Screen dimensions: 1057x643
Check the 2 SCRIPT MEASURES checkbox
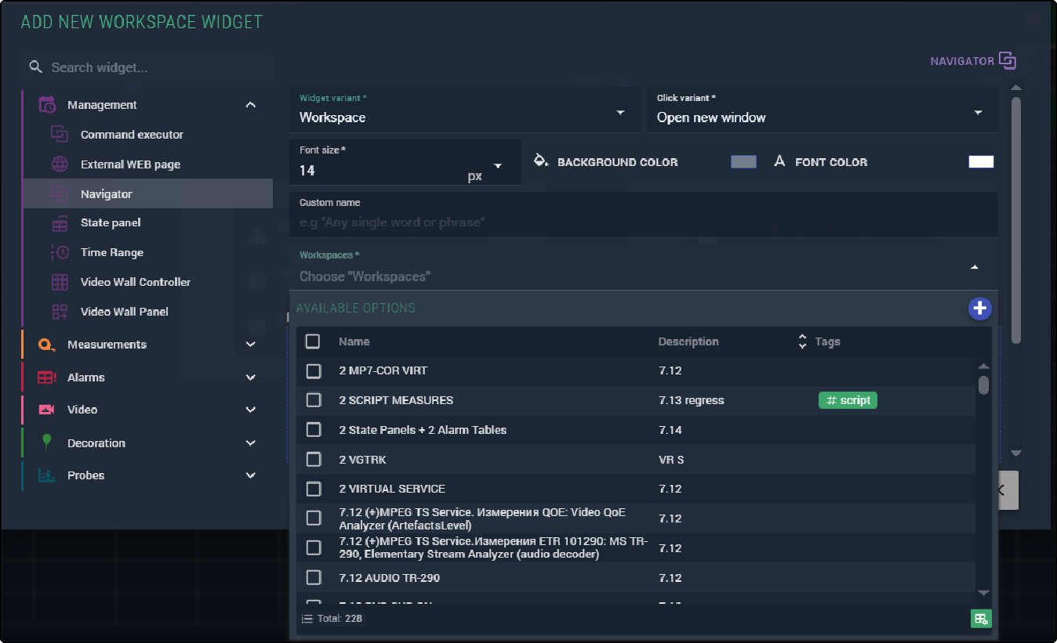314,400
